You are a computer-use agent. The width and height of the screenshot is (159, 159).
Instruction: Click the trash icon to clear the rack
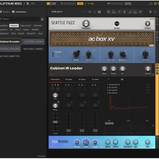coord(150,12)
